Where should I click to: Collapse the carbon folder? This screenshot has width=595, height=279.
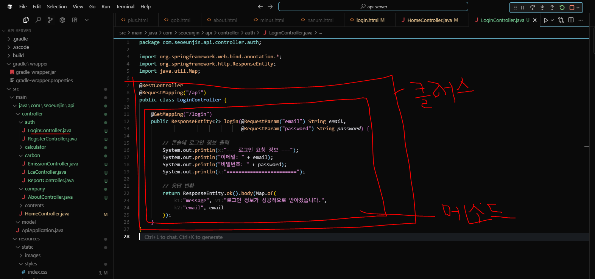point(32,155)
